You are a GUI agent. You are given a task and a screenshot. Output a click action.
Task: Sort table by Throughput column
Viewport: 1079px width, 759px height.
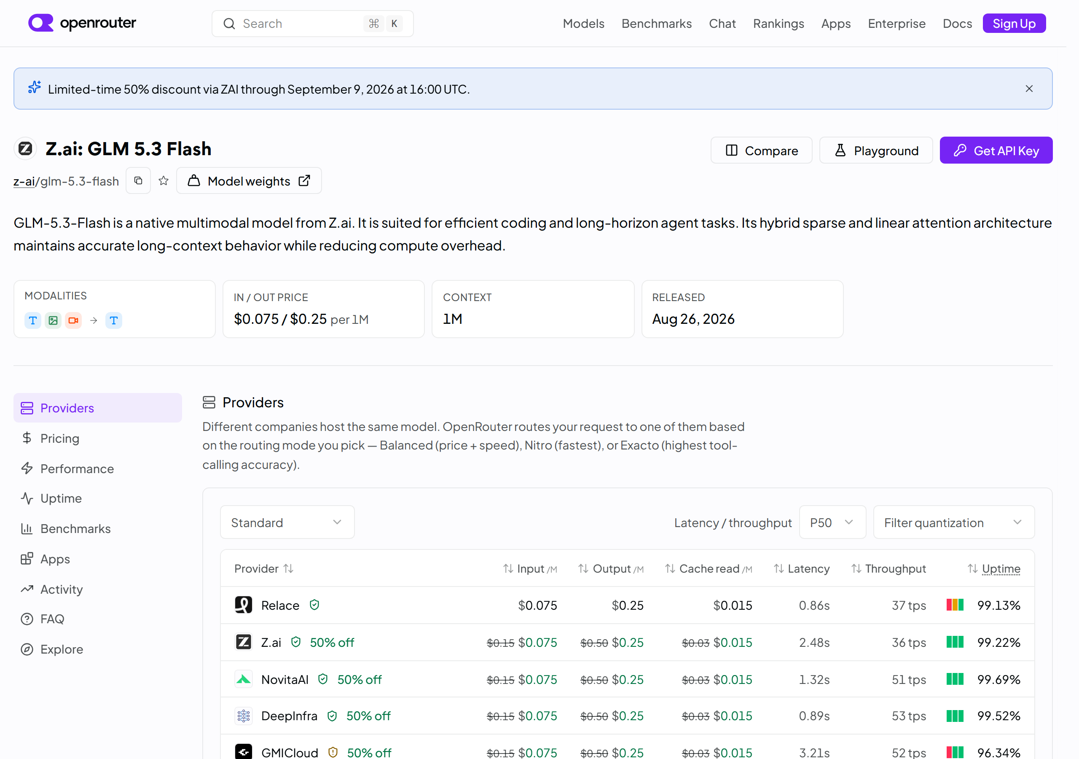[x=888, y=568]
